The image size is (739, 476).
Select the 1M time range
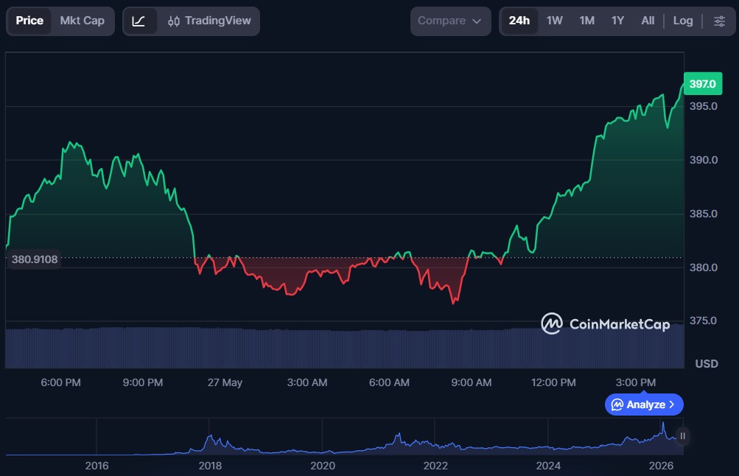(x=586, y=21)
